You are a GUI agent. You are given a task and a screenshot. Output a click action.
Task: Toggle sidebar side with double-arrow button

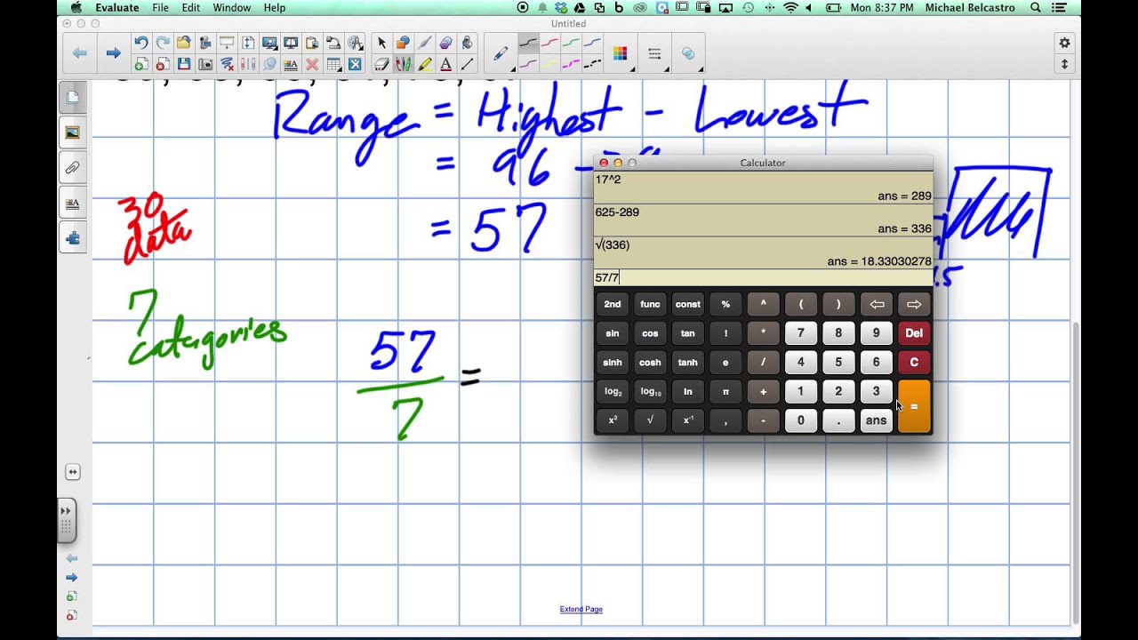73,472
